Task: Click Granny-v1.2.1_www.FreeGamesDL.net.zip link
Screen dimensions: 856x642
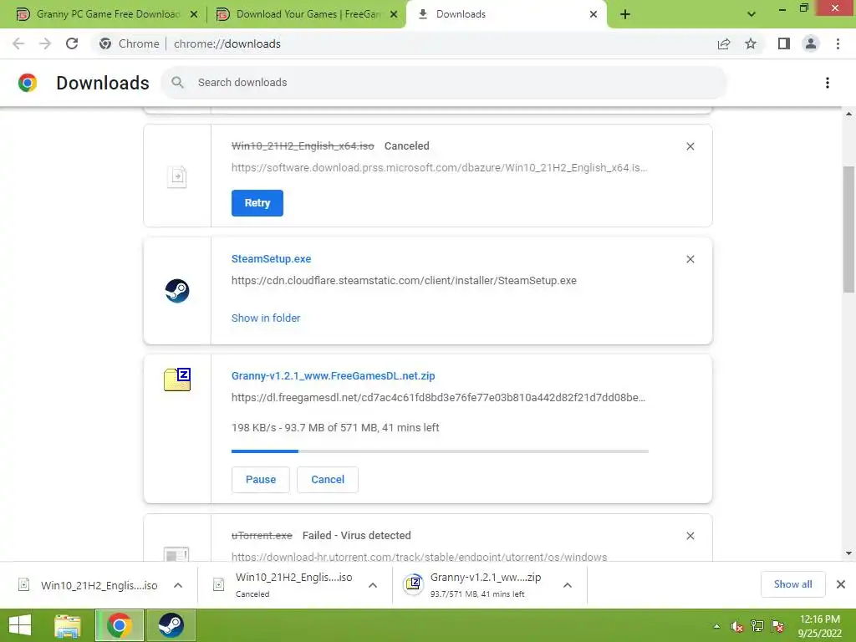Action: tap(333, 375)
